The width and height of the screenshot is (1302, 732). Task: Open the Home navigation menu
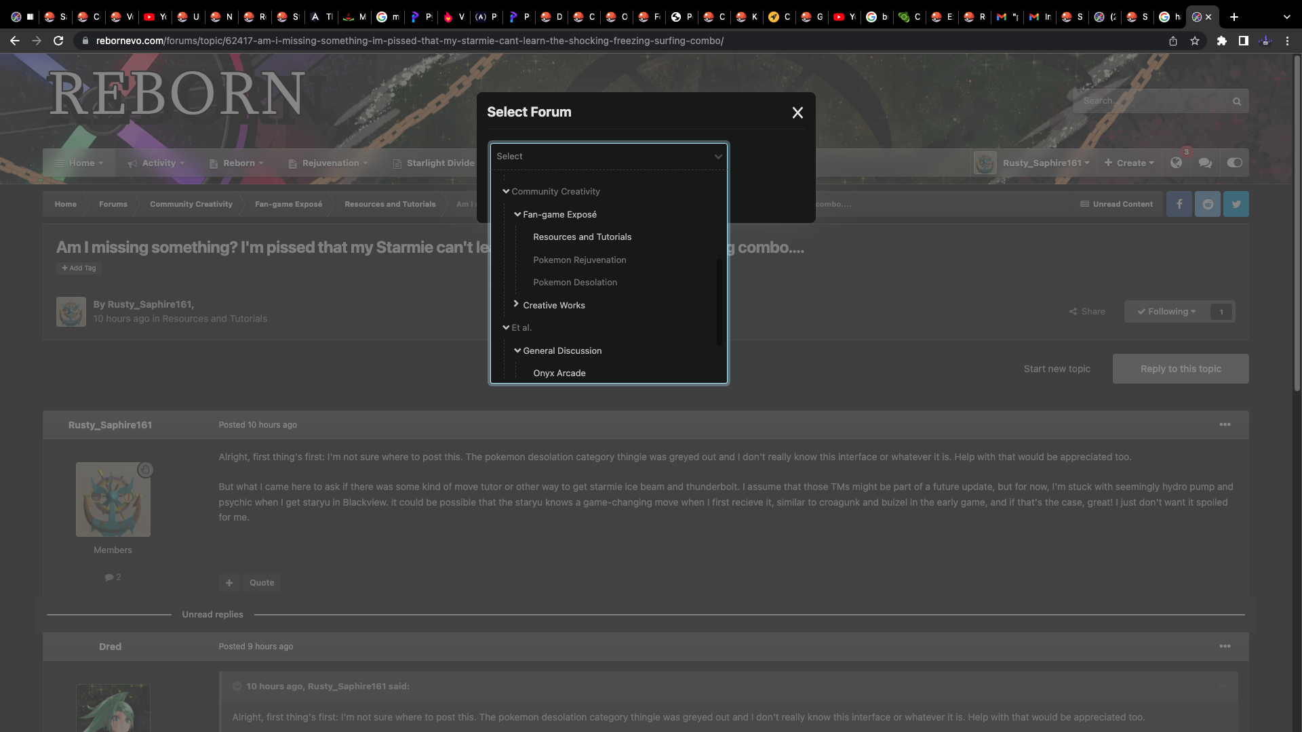tap(79, 163)
